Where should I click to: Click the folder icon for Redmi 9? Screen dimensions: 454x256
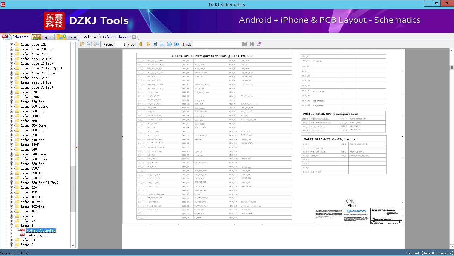(x=17, y=245)
